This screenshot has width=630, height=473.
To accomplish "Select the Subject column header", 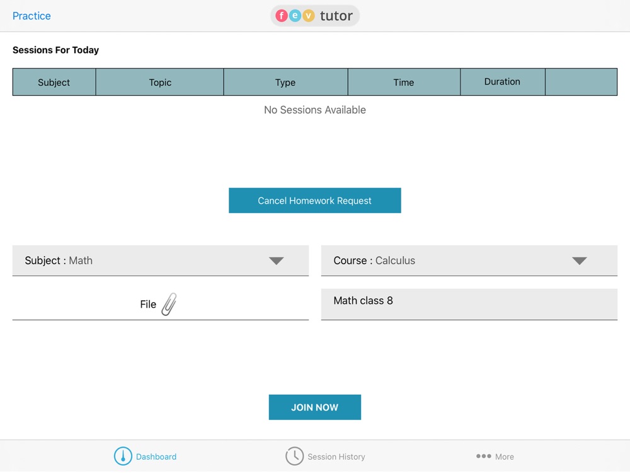I will pyautogui.click(x=54, y=82).
